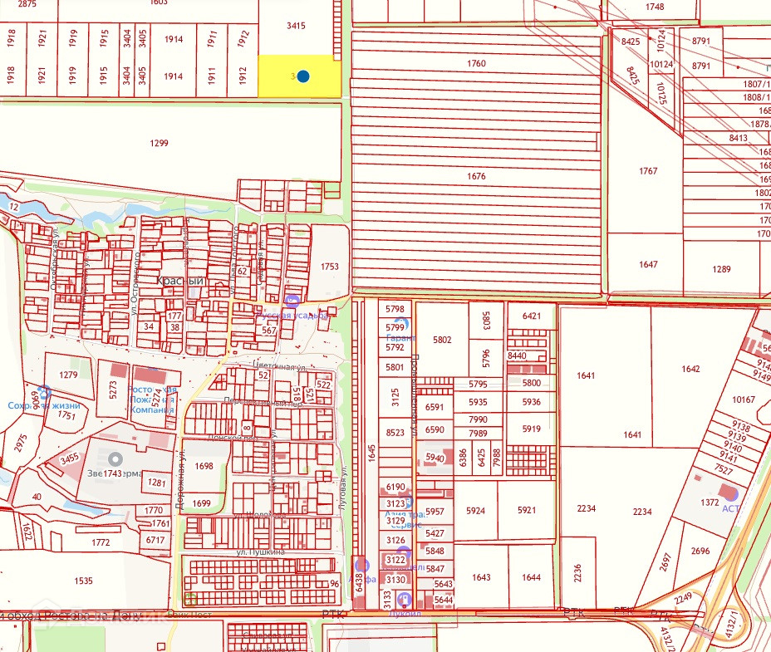Viewport: 771px width, 652px height.
Task: Click parcel 6591
Action: click(x=435, y=407)
